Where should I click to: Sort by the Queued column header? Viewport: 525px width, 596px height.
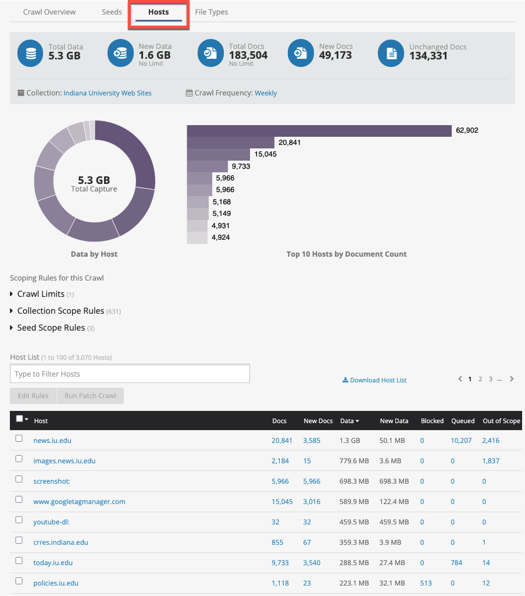tap(463, 421)
